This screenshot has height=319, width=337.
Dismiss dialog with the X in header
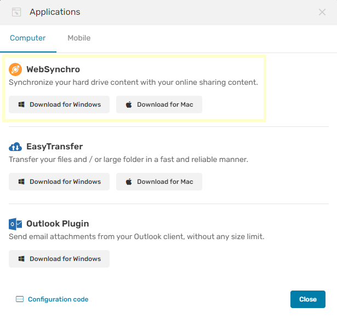(x=322, y=12)
